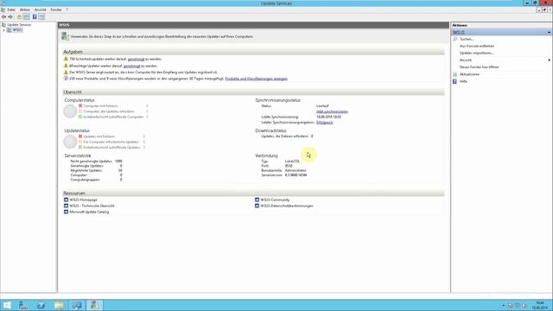Click the blue Hilfe icon in Aktionen
553x311 pixels.
[x=455, y=81]
